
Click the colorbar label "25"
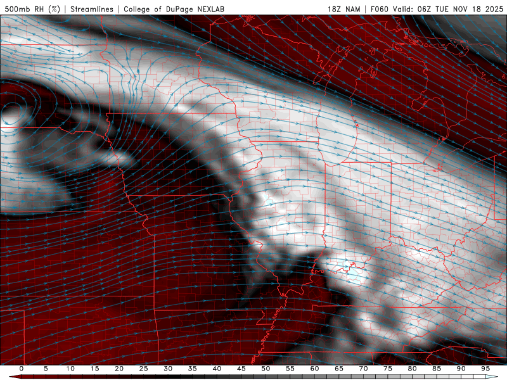[x=144, y=369]
